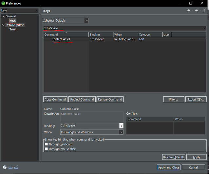The image size is (209, 174).
Task: Sort by the Binding column header
Action: tap(101, 34)
